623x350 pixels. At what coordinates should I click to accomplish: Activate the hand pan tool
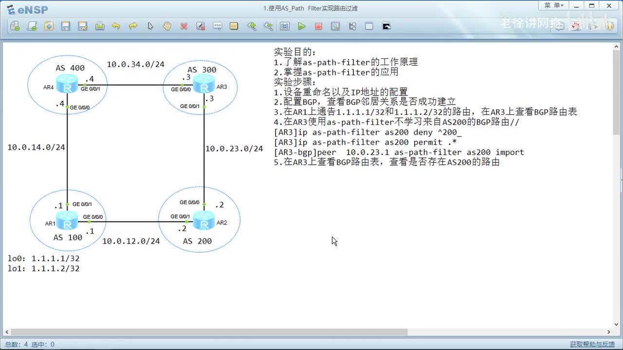(x=167, y=26)
